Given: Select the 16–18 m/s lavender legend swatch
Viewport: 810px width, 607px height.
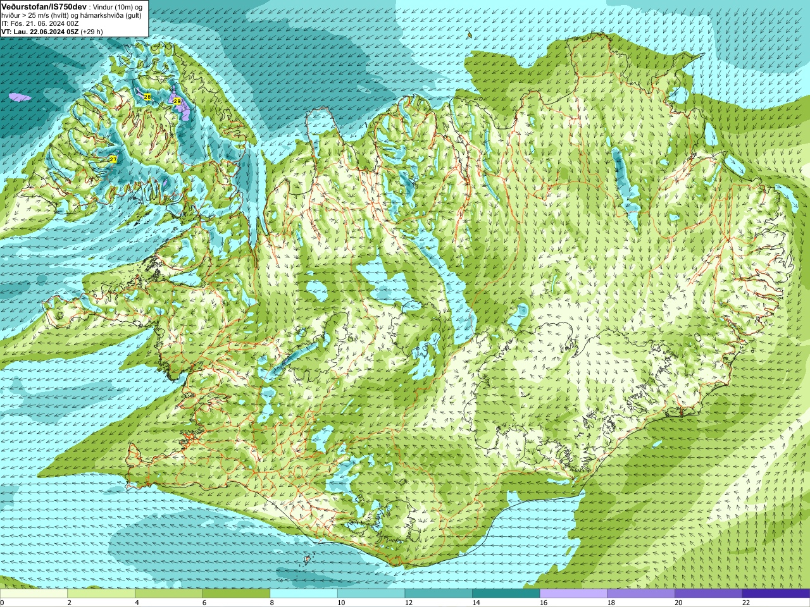Looking at the screenshot, I should point(573,594).
